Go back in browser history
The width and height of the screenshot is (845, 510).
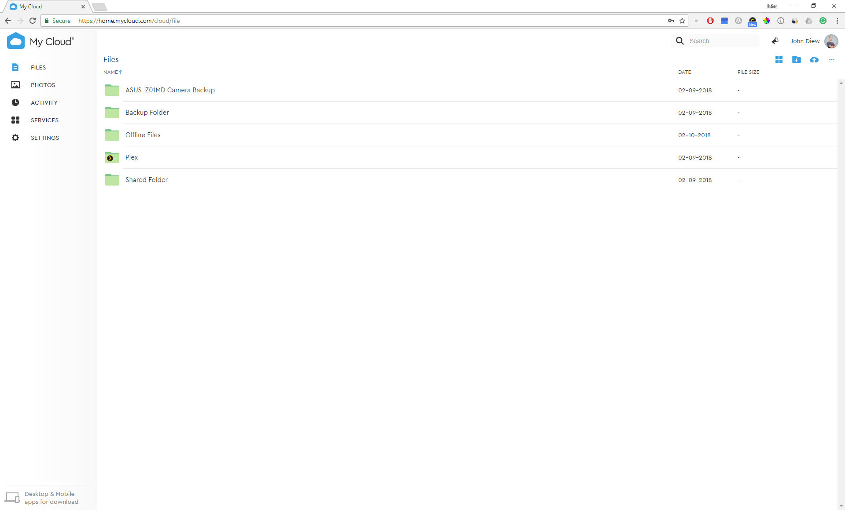[8, 21]
